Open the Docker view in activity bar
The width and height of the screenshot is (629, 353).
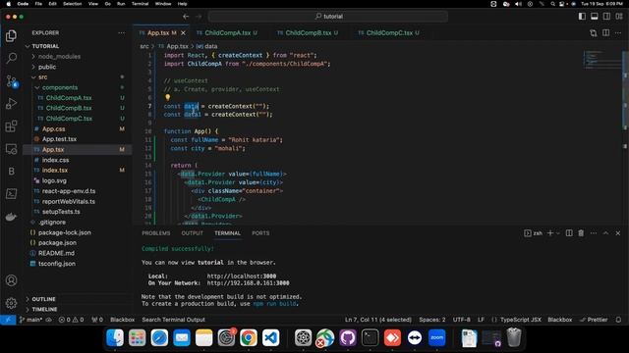(x=11, y=217)
